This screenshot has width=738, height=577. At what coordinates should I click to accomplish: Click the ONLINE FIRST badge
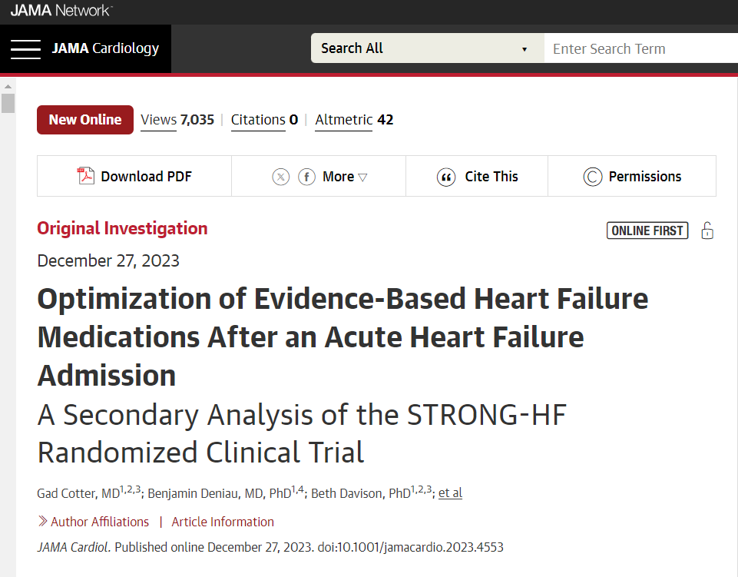(x=647, y=230)
